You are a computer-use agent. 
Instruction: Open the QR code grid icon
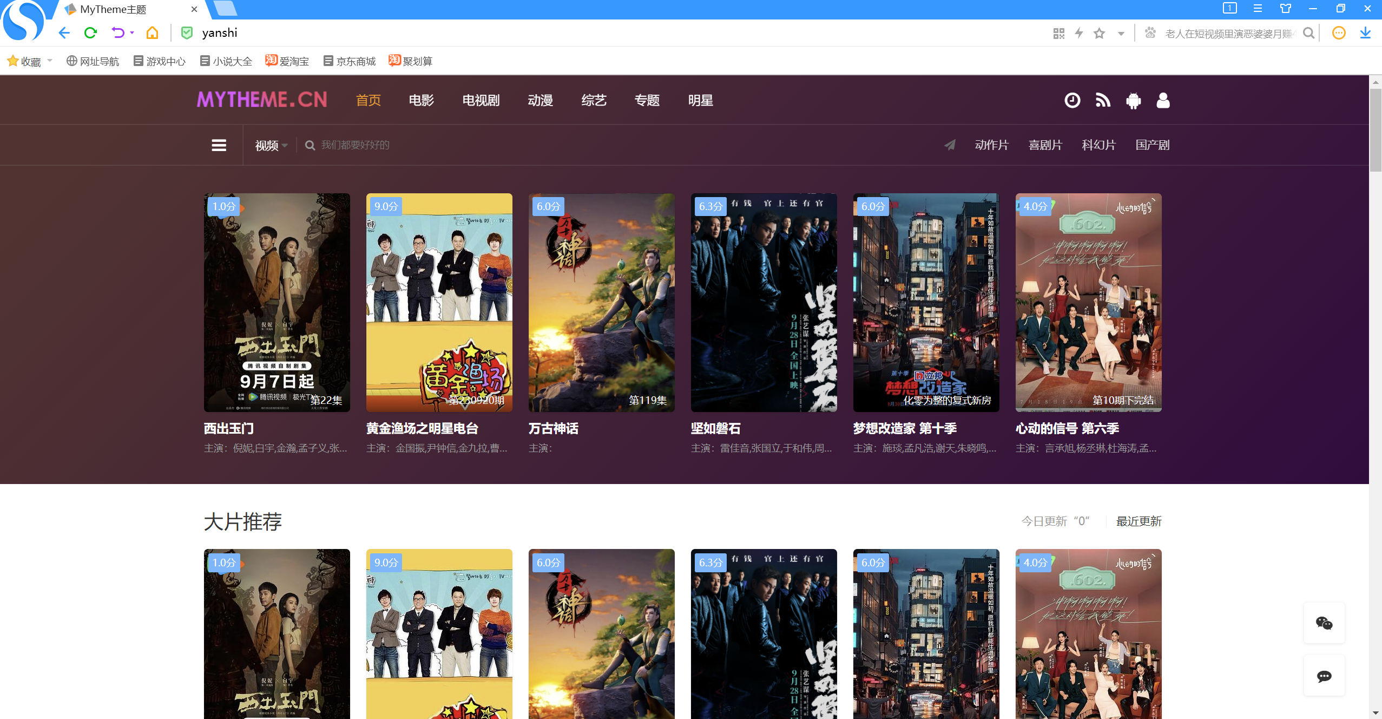tap(1059, 34)
